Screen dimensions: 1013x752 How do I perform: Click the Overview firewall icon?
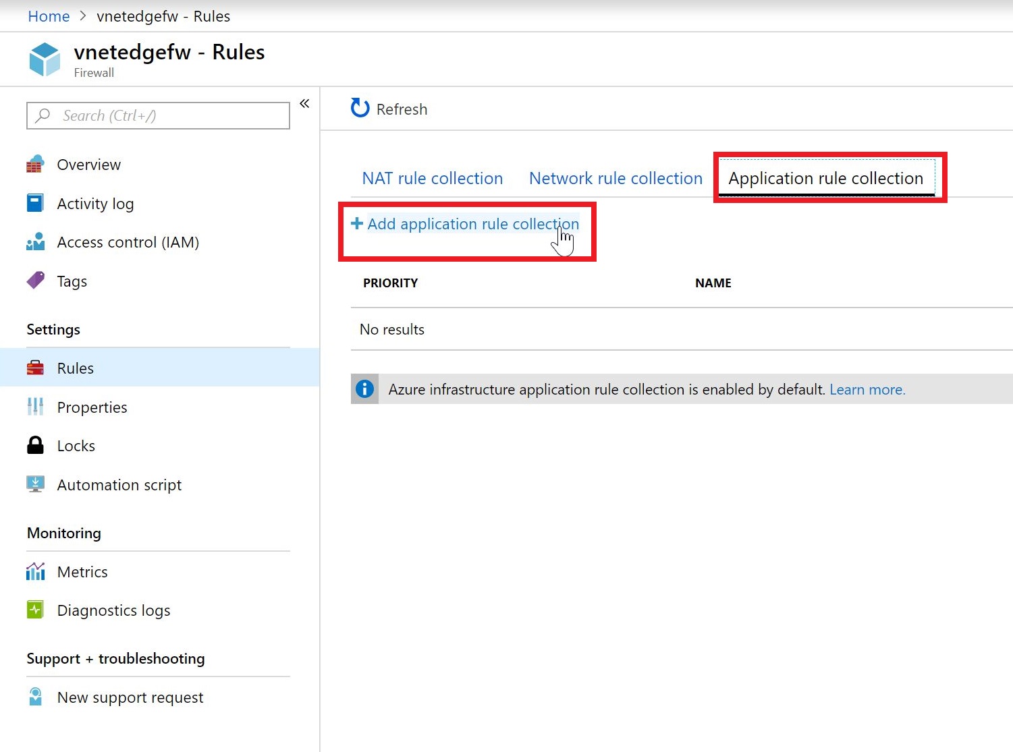(x=35, y=165)
